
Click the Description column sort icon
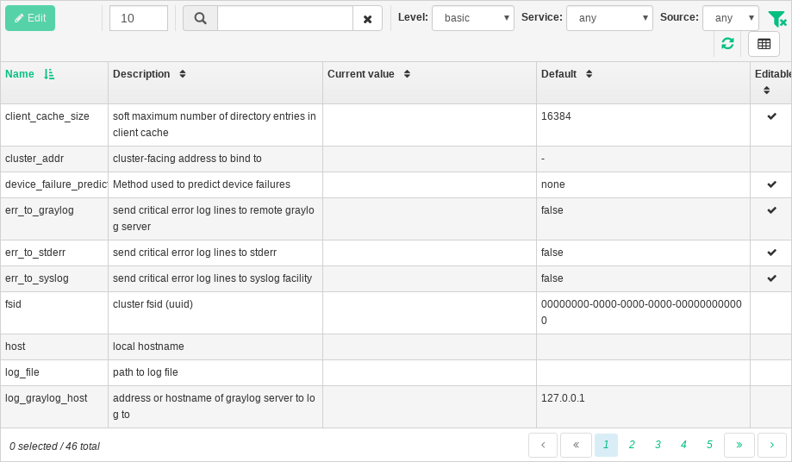coord(183,74)
